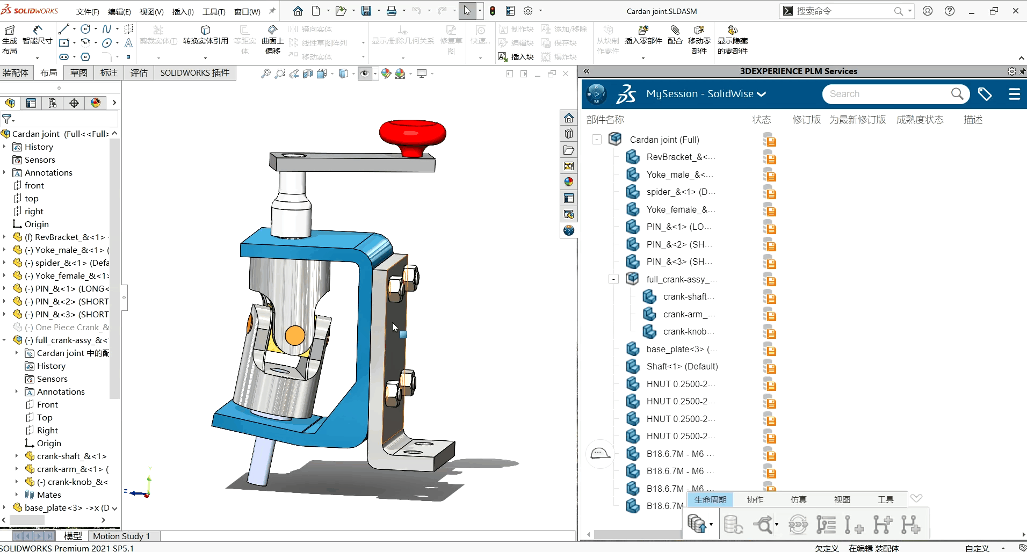The height and width of the screenshot is (552, 1027).
Task: Click the Smart Dimension (智能尺寸) tool
Action: [37, 35]
